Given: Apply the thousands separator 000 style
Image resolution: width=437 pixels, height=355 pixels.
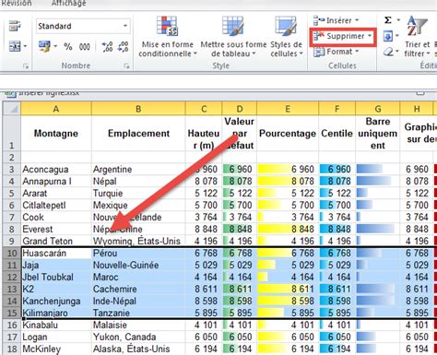Looking at the screenshot, I should tap(85, 47).
